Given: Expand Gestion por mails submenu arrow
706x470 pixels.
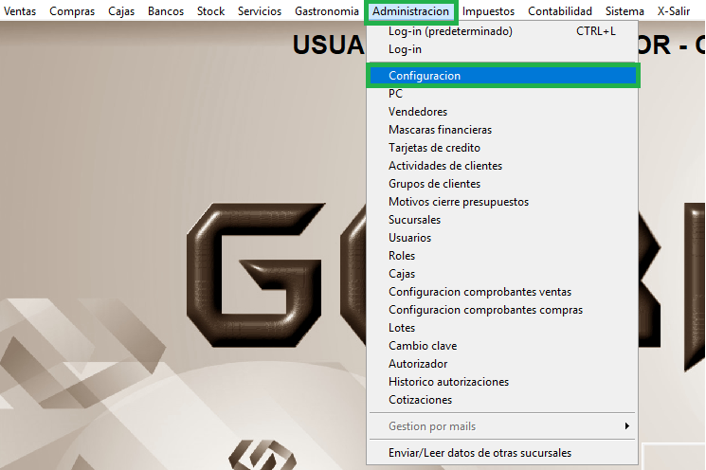Looking at the screenshot, I should [x=626, y=425].
